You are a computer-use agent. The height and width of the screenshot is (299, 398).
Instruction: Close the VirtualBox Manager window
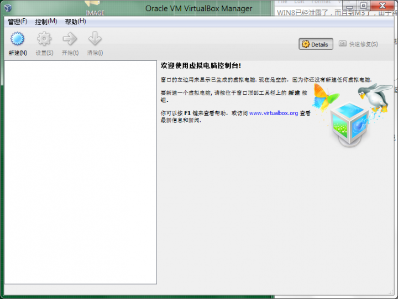click(383, 6)
